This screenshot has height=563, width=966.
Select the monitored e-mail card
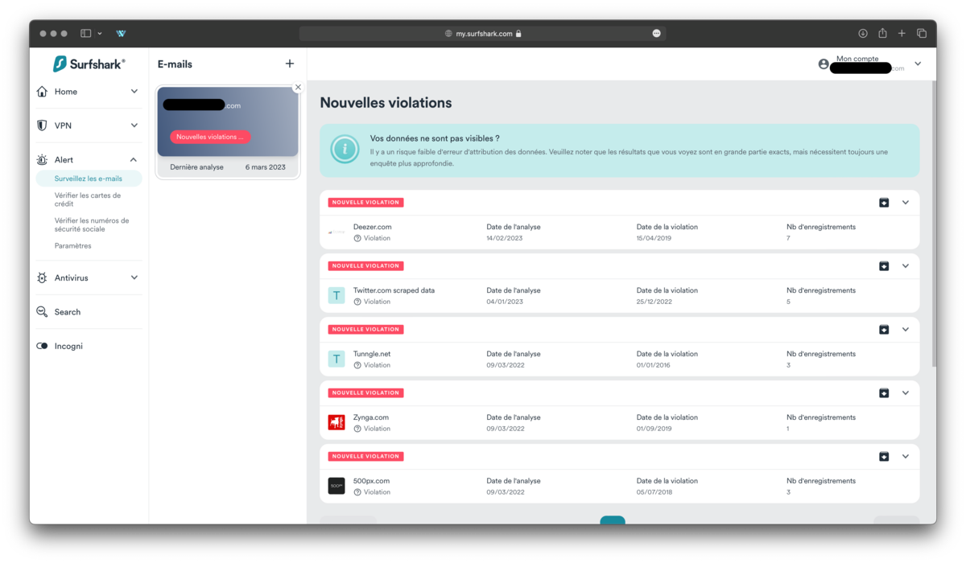pyautogui.click(x=228, y=132)
